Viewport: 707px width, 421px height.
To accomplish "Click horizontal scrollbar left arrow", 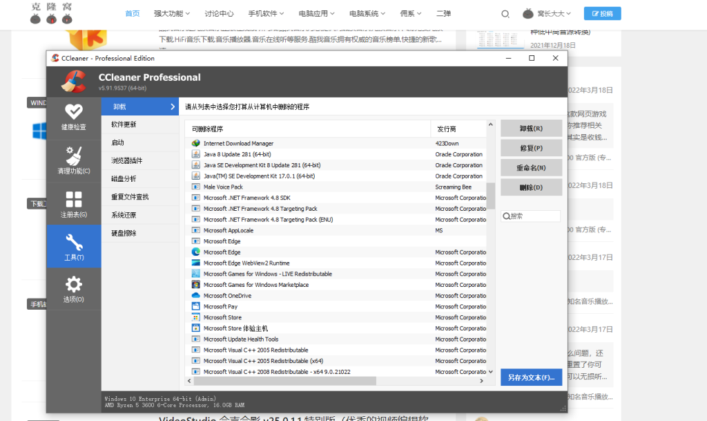I will click(x=189, y=381).
